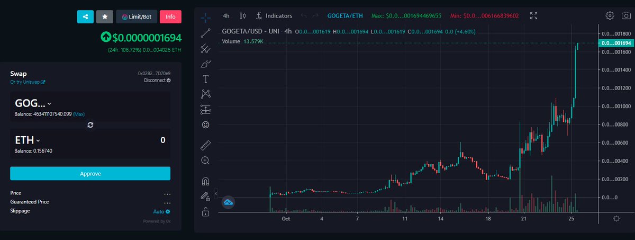Disconnect the wallet
Viewport: 635px width, 240px height.
point(157,81)
